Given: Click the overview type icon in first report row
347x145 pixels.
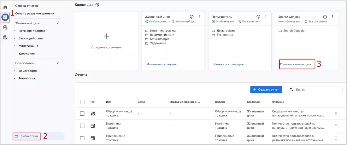Looking at the screenshot, I should 93,113.
